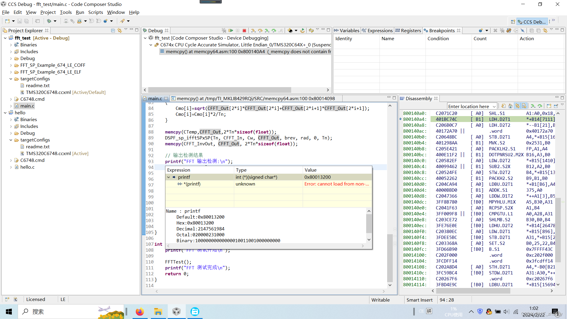Collapse the targetConfigs folder under fft_test
The height and width of the screenshot is (319, 567).
(11, 79)
